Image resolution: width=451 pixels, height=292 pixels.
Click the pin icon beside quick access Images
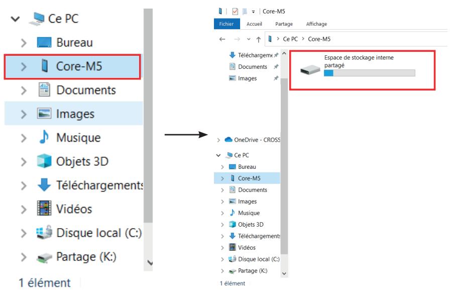pyautogui.click(x=276, y=78)
